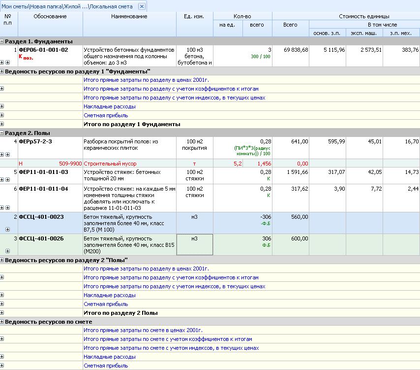Select the Локальная смета document tab
The image size is (420, 370).
tap(69, 6)
